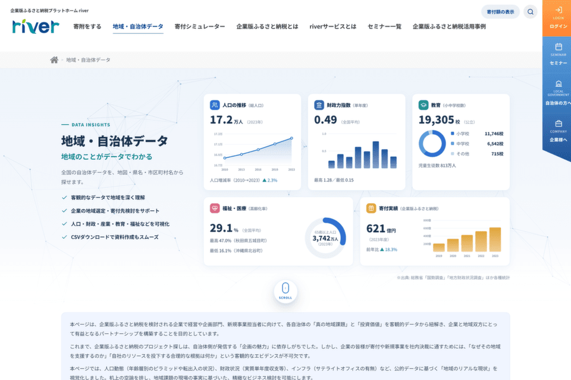
Task: Click 715校 other school count
Action: [497, 154]
